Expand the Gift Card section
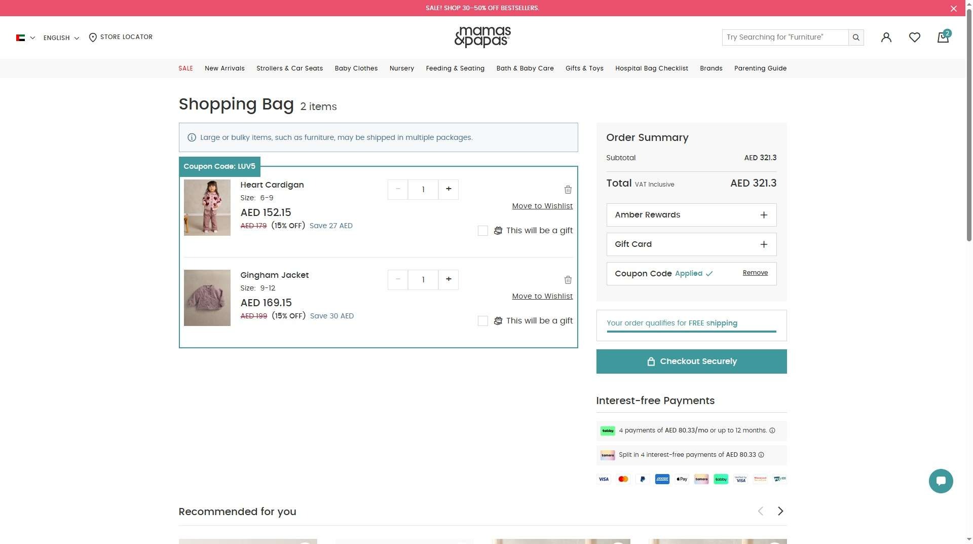The width and height of the screenshot is (973, 544). [x=691, y=244]
